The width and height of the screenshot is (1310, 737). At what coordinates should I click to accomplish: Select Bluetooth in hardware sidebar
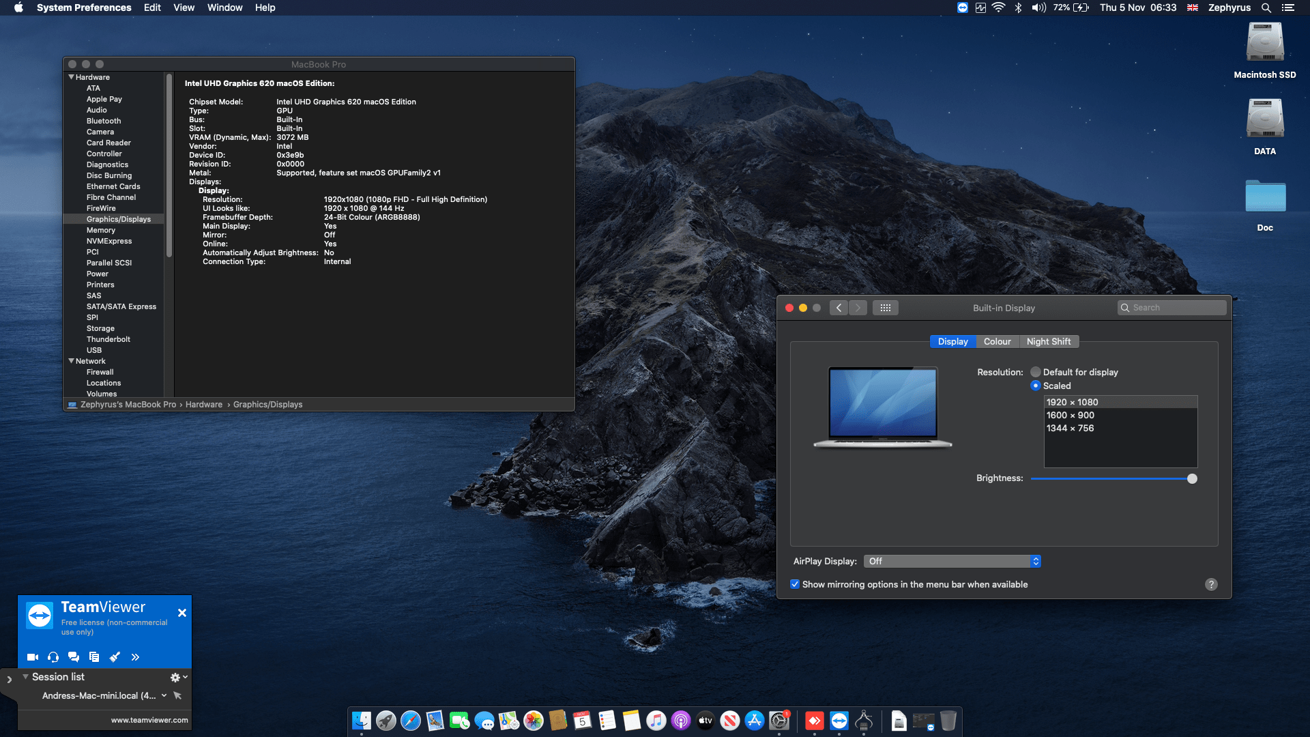(x=104, y=121)
